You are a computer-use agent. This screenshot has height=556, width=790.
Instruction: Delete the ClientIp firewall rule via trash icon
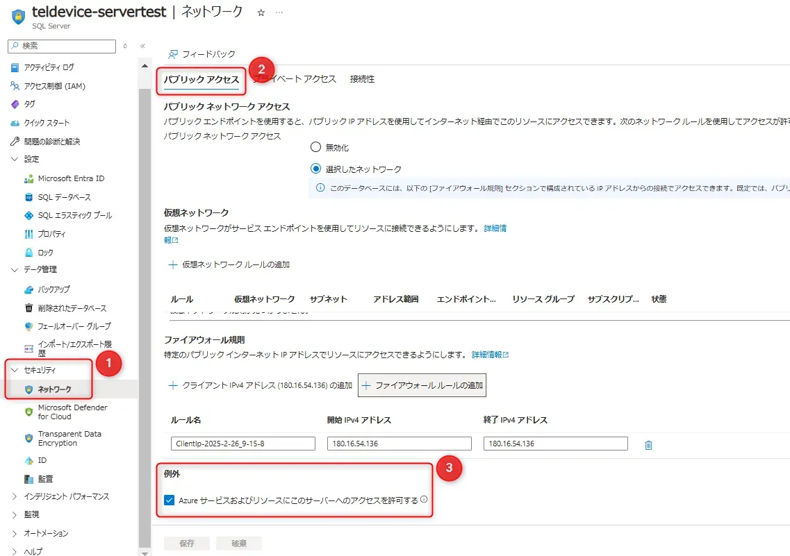click(648, 445)
